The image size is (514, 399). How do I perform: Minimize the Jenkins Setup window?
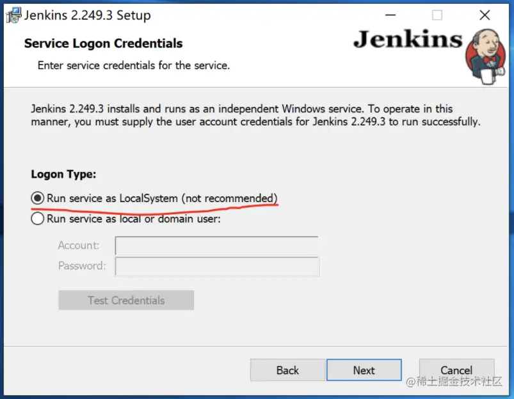click(390, 15)
